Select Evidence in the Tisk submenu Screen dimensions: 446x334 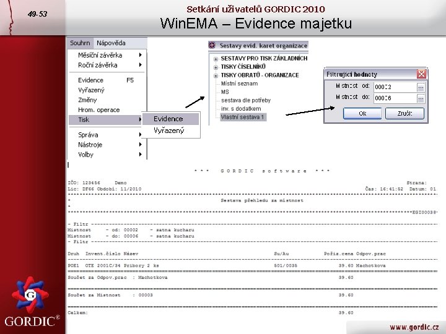[x=170, y=119]
